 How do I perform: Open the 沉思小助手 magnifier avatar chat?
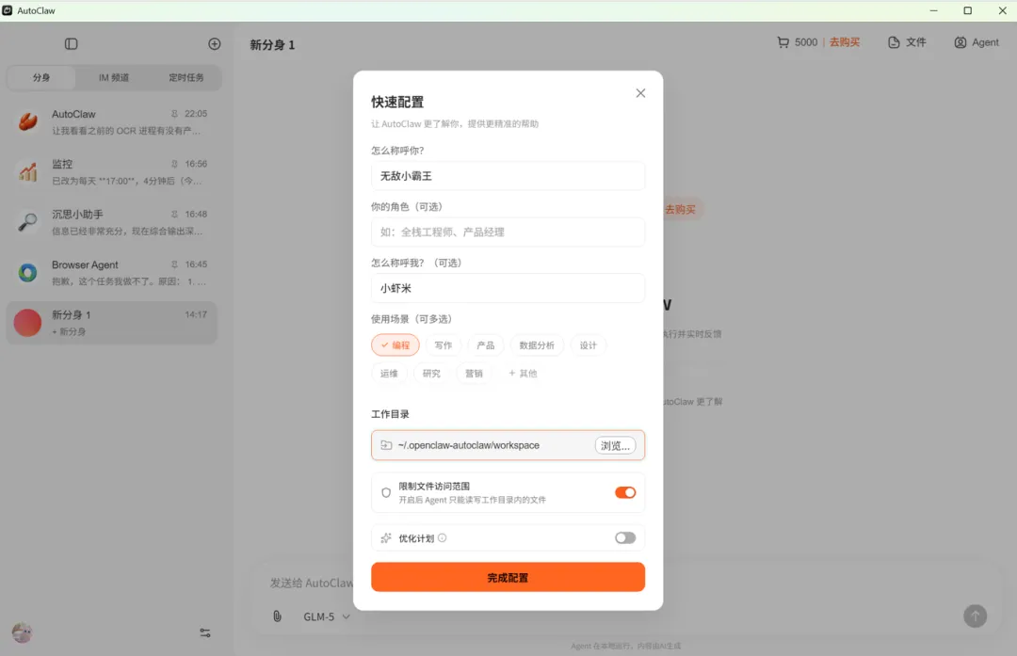pos(28,222)
